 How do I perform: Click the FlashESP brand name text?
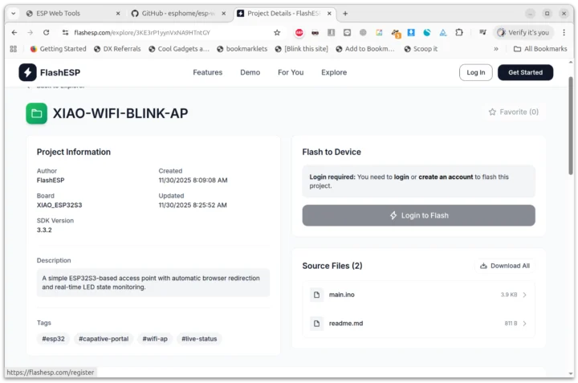pos(60,72)
